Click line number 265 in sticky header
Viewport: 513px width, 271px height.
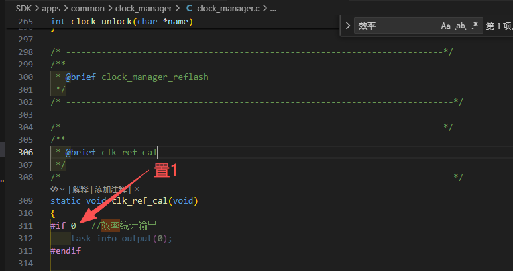(x=26, y=22)
